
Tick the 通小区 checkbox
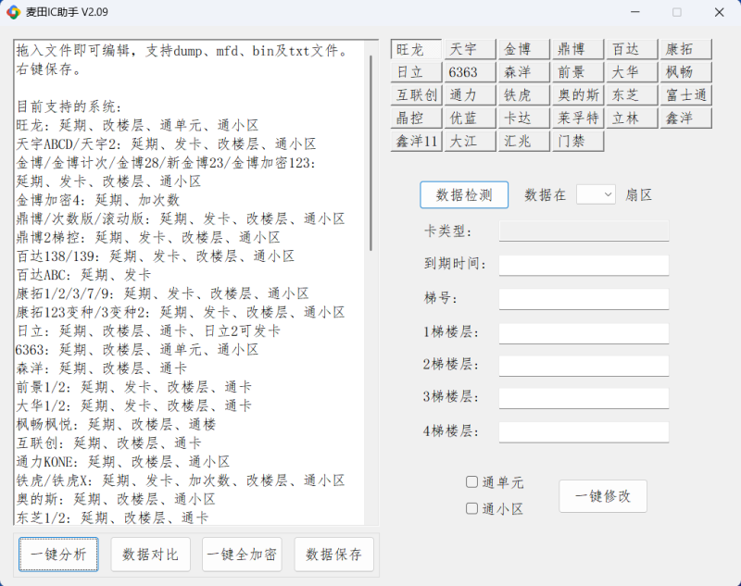coord(471,508)
